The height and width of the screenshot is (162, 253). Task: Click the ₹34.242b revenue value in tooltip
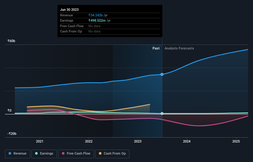pyautogui.click(x=96, y=15)
